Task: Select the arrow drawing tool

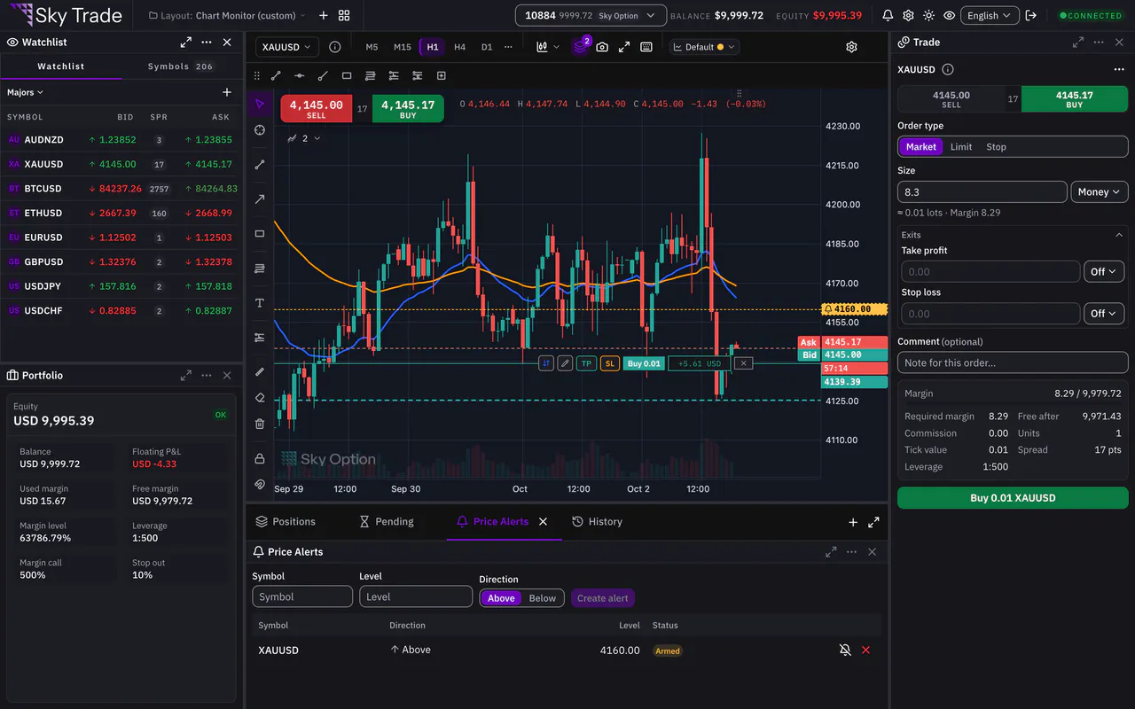Action: pos(260,199)
